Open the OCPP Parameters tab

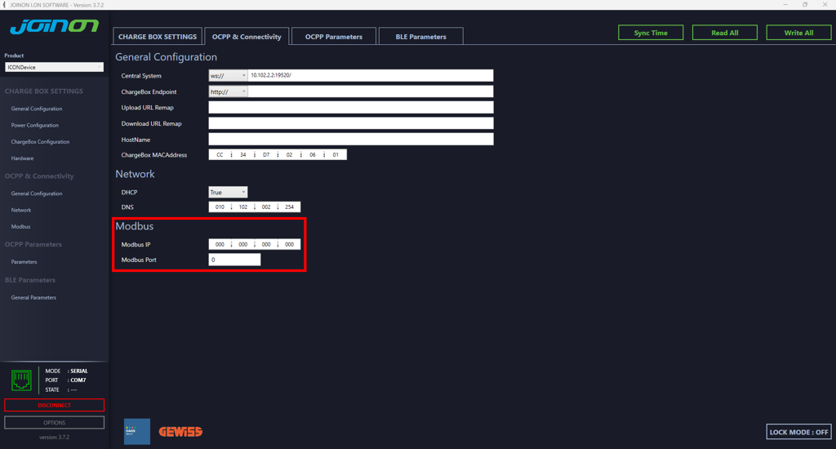click(x=333, y=37)
